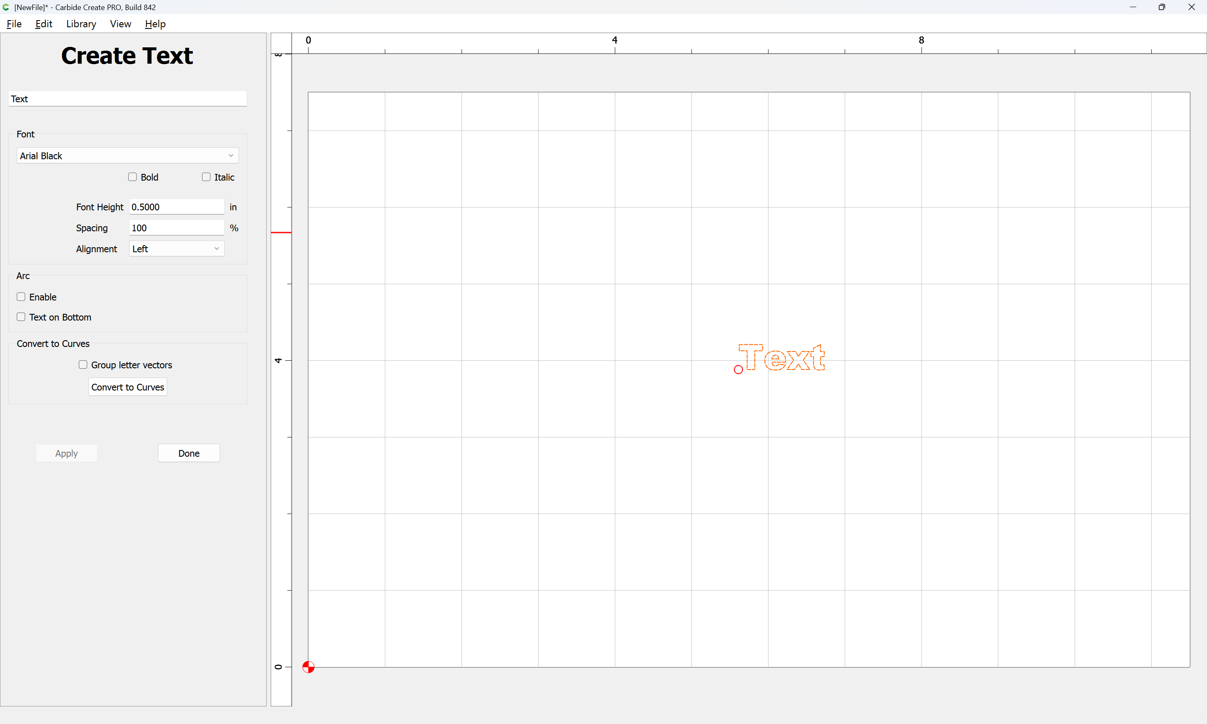Open the Library menu
Screen dimensions: 1207x724
click(x=81, y=24)
